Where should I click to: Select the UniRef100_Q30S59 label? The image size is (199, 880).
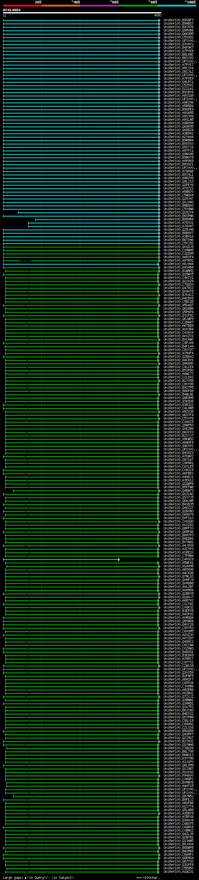pyautogui.click(x=178, y=672)
